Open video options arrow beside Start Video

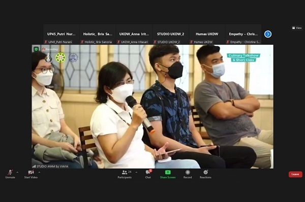coord(39,172)
